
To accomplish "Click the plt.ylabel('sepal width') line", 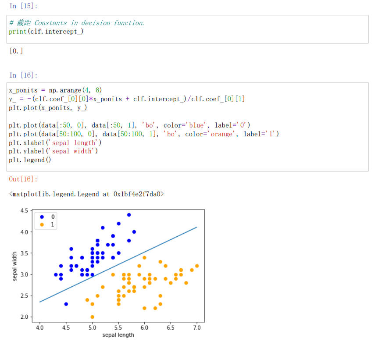I will 53,151.
